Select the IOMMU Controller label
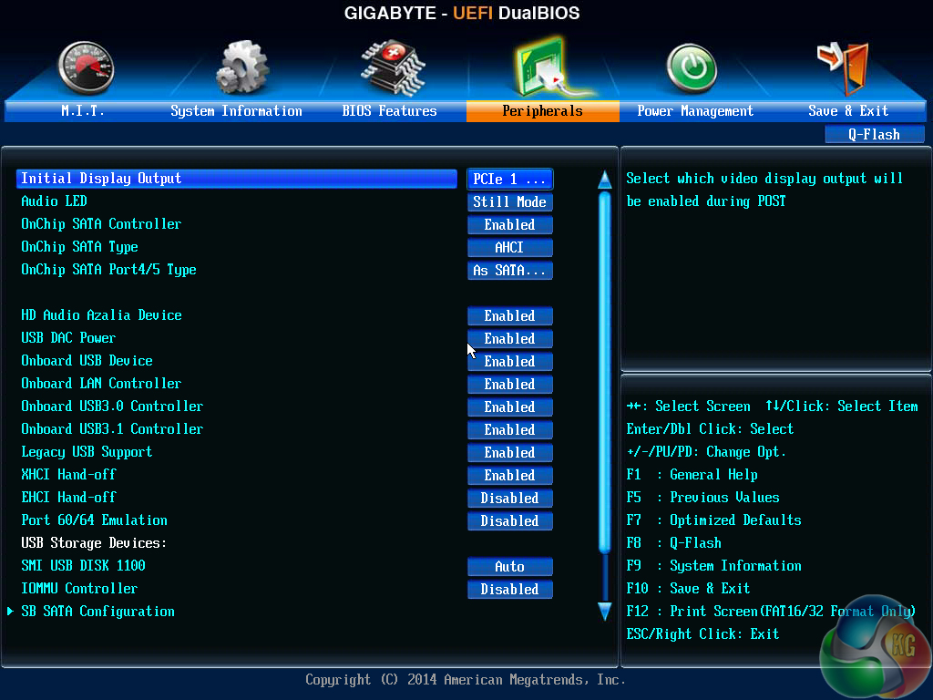Screen dimensions: 933x700 (x=80, y=588)
